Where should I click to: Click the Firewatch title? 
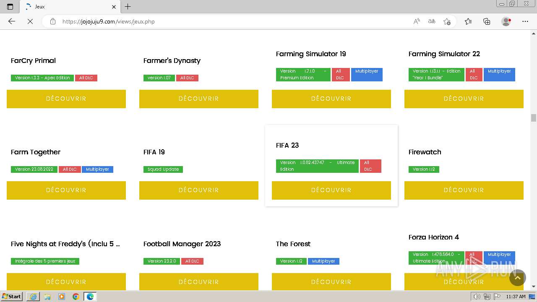425,152
